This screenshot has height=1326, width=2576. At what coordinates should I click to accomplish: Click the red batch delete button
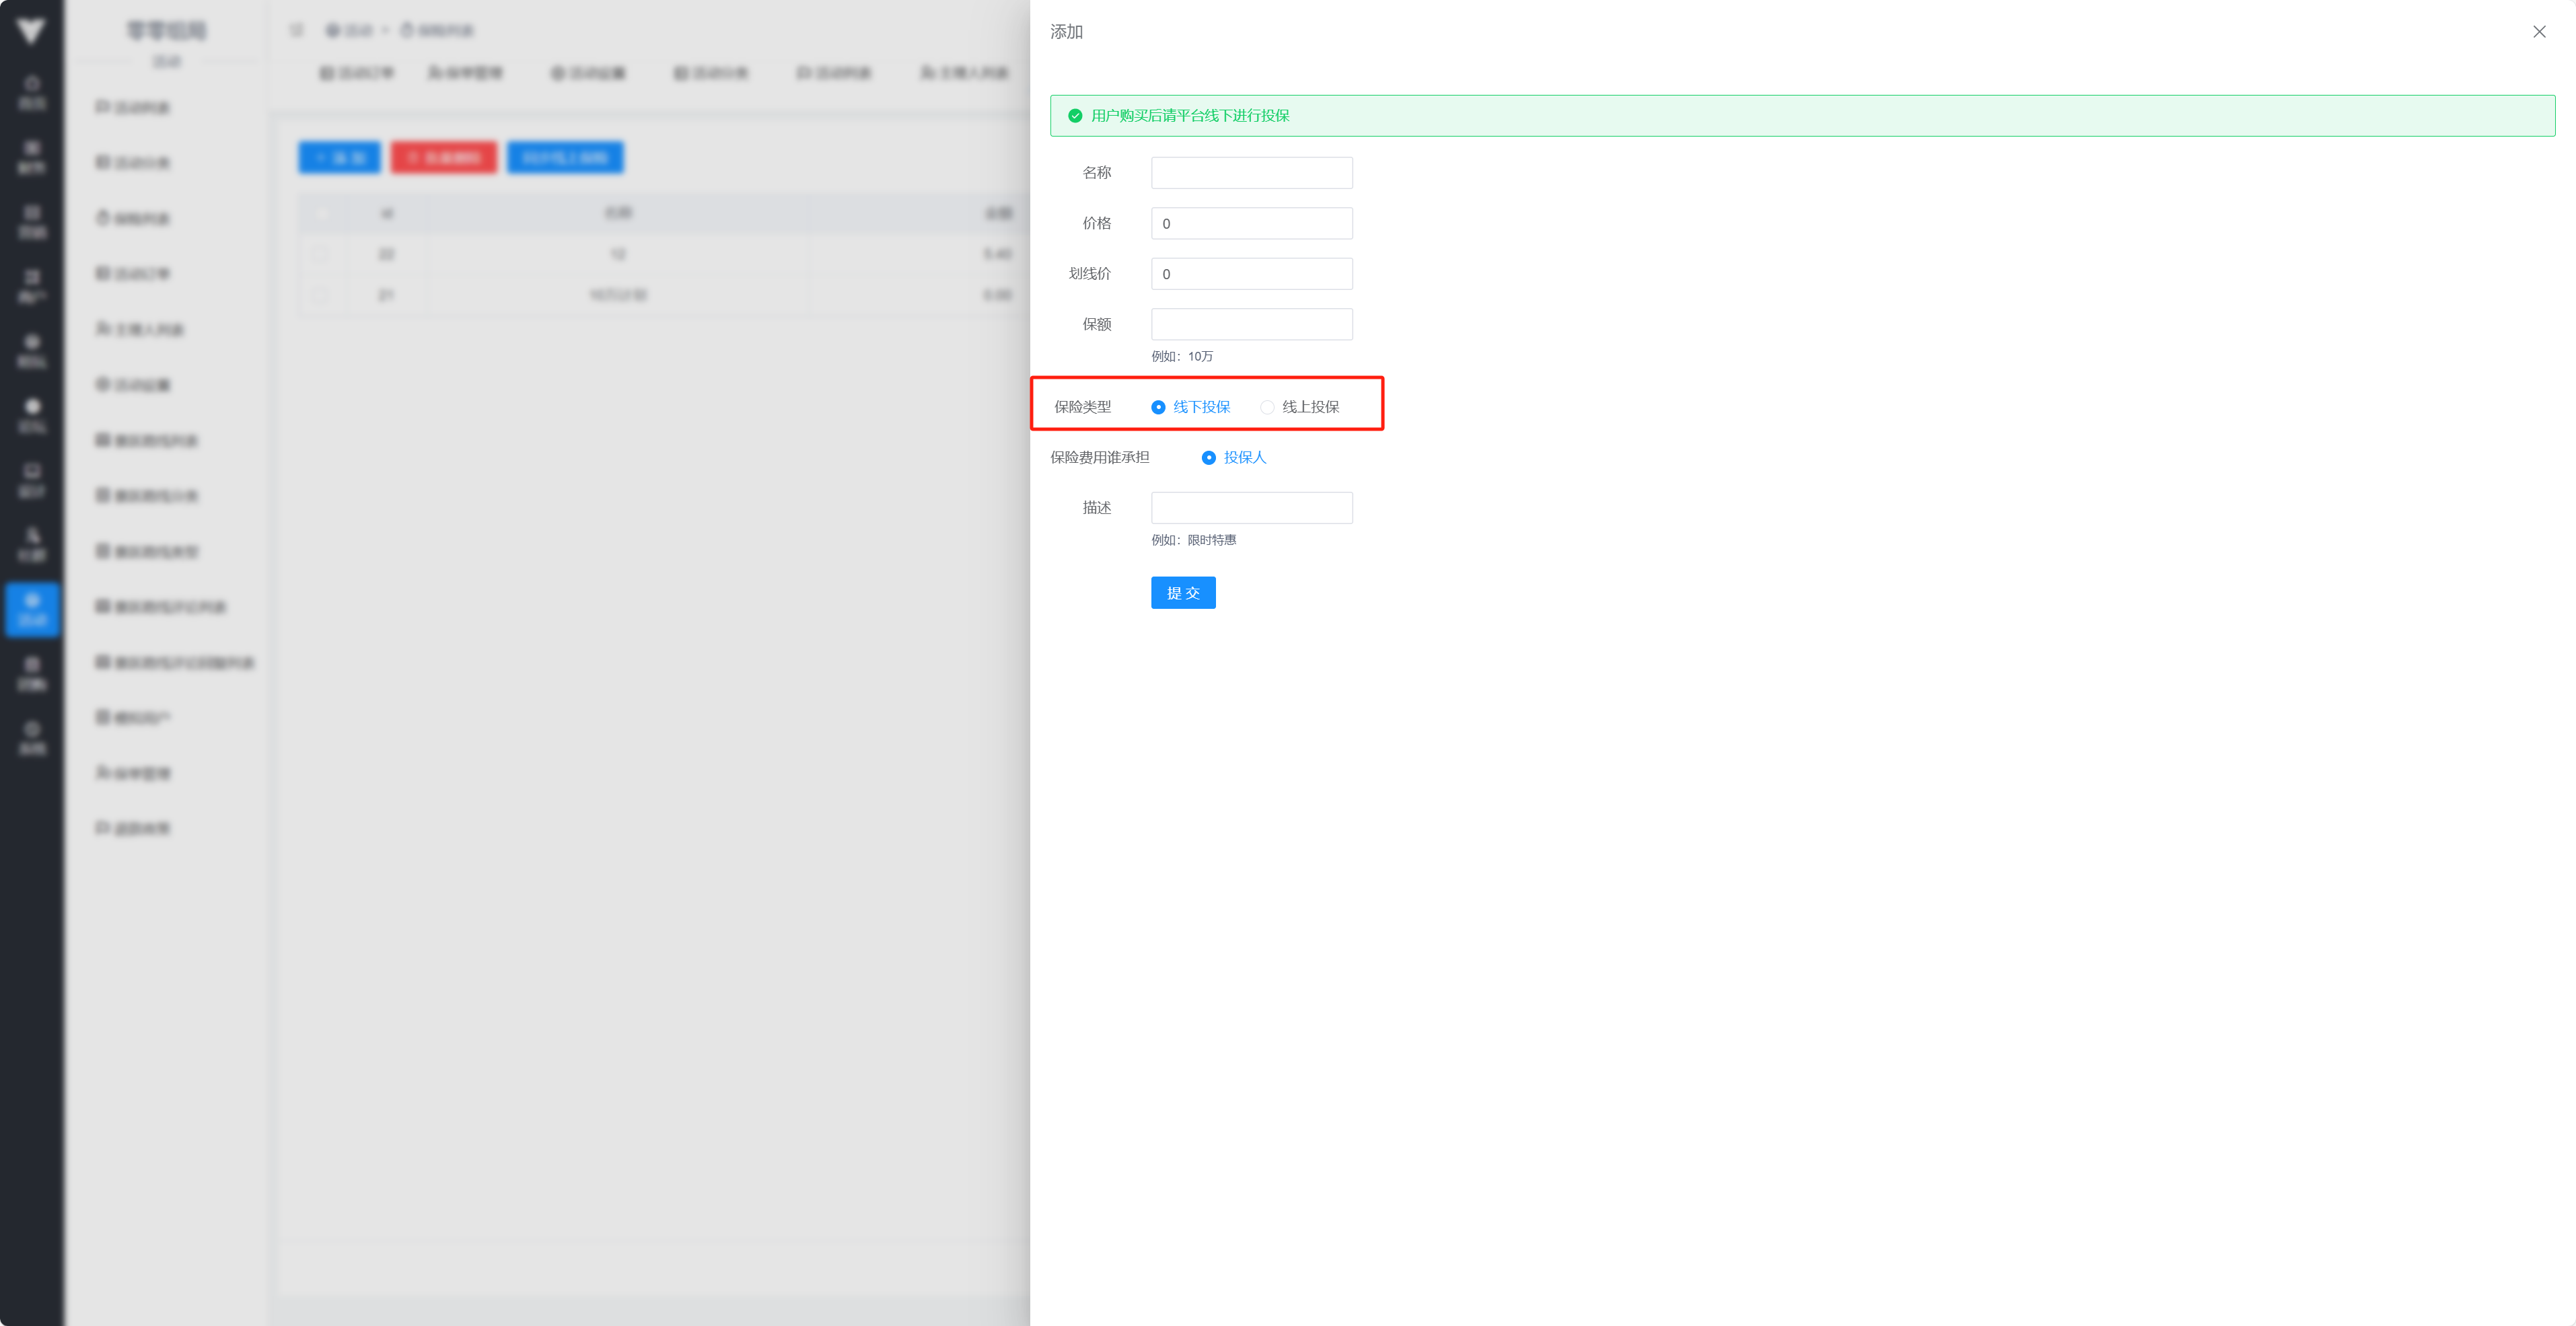443,158
